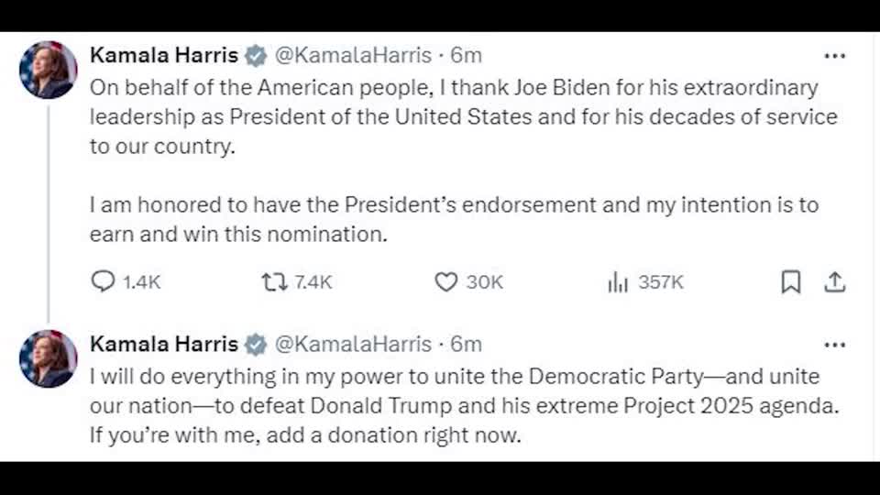Image resolution: width=880 pixels, height=495 pixels.
Task: Share the first tweet via share icon
Action: point(834,282)
